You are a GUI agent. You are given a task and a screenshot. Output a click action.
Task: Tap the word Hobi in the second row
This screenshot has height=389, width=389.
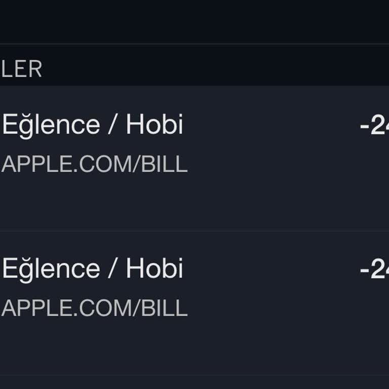[154, 268]
